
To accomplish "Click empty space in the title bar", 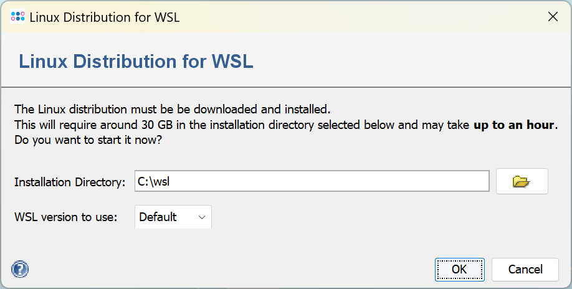I will 361,17.
